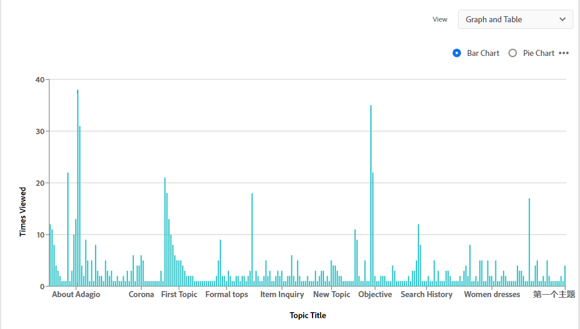
Task: Click the Women dresses axis label
Action: pyautogui.click(x=492, y=294)
